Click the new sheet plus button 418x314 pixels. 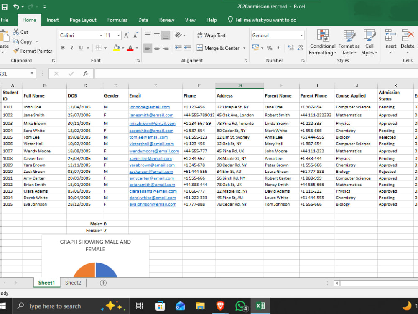click(x=103, y=283)
